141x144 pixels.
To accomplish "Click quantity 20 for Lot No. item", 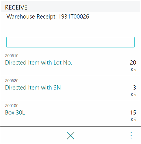I will (133, 63).
